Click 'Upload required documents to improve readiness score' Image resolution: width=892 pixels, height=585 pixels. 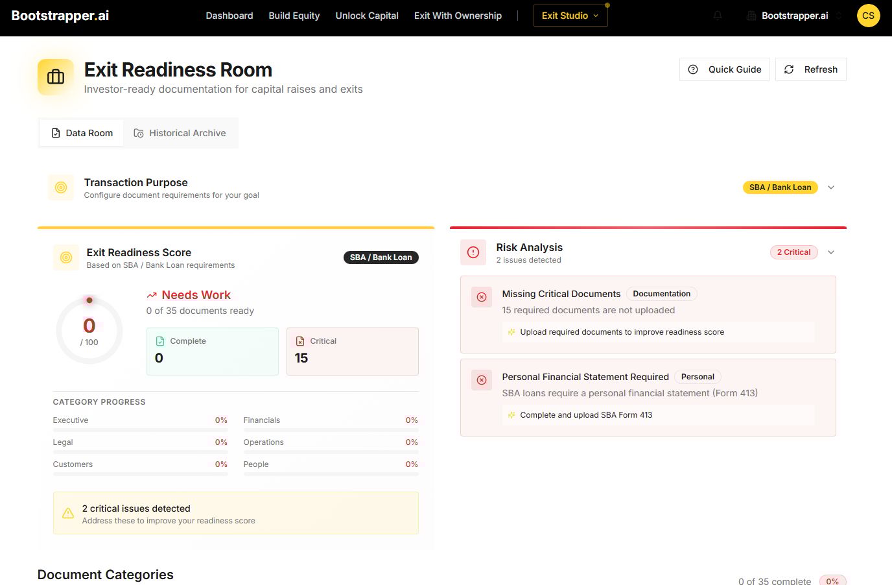[622, 332]
